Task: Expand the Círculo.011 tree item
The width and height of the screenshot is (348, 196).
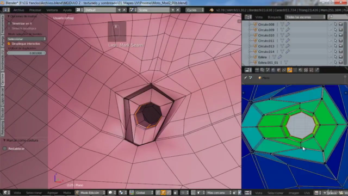Action: [249, 41]
